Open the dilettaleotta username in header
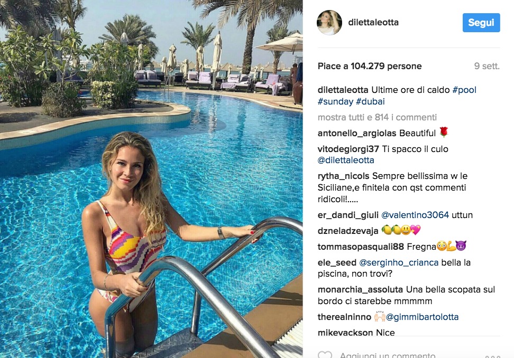 pyautogui.click(x=373, y=23)
